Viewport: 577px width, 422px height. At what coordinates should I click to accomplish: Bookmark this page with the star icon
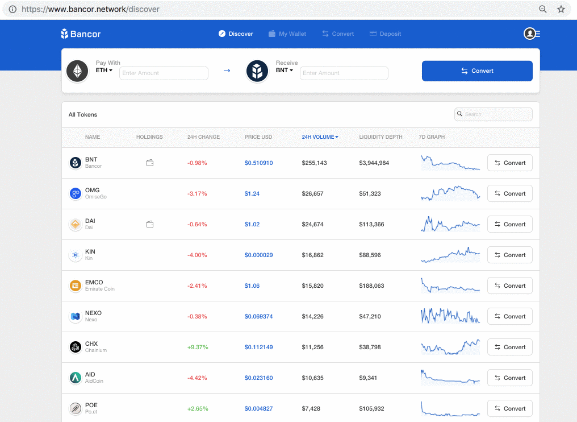pyautogui.click(x=561, y=9)
